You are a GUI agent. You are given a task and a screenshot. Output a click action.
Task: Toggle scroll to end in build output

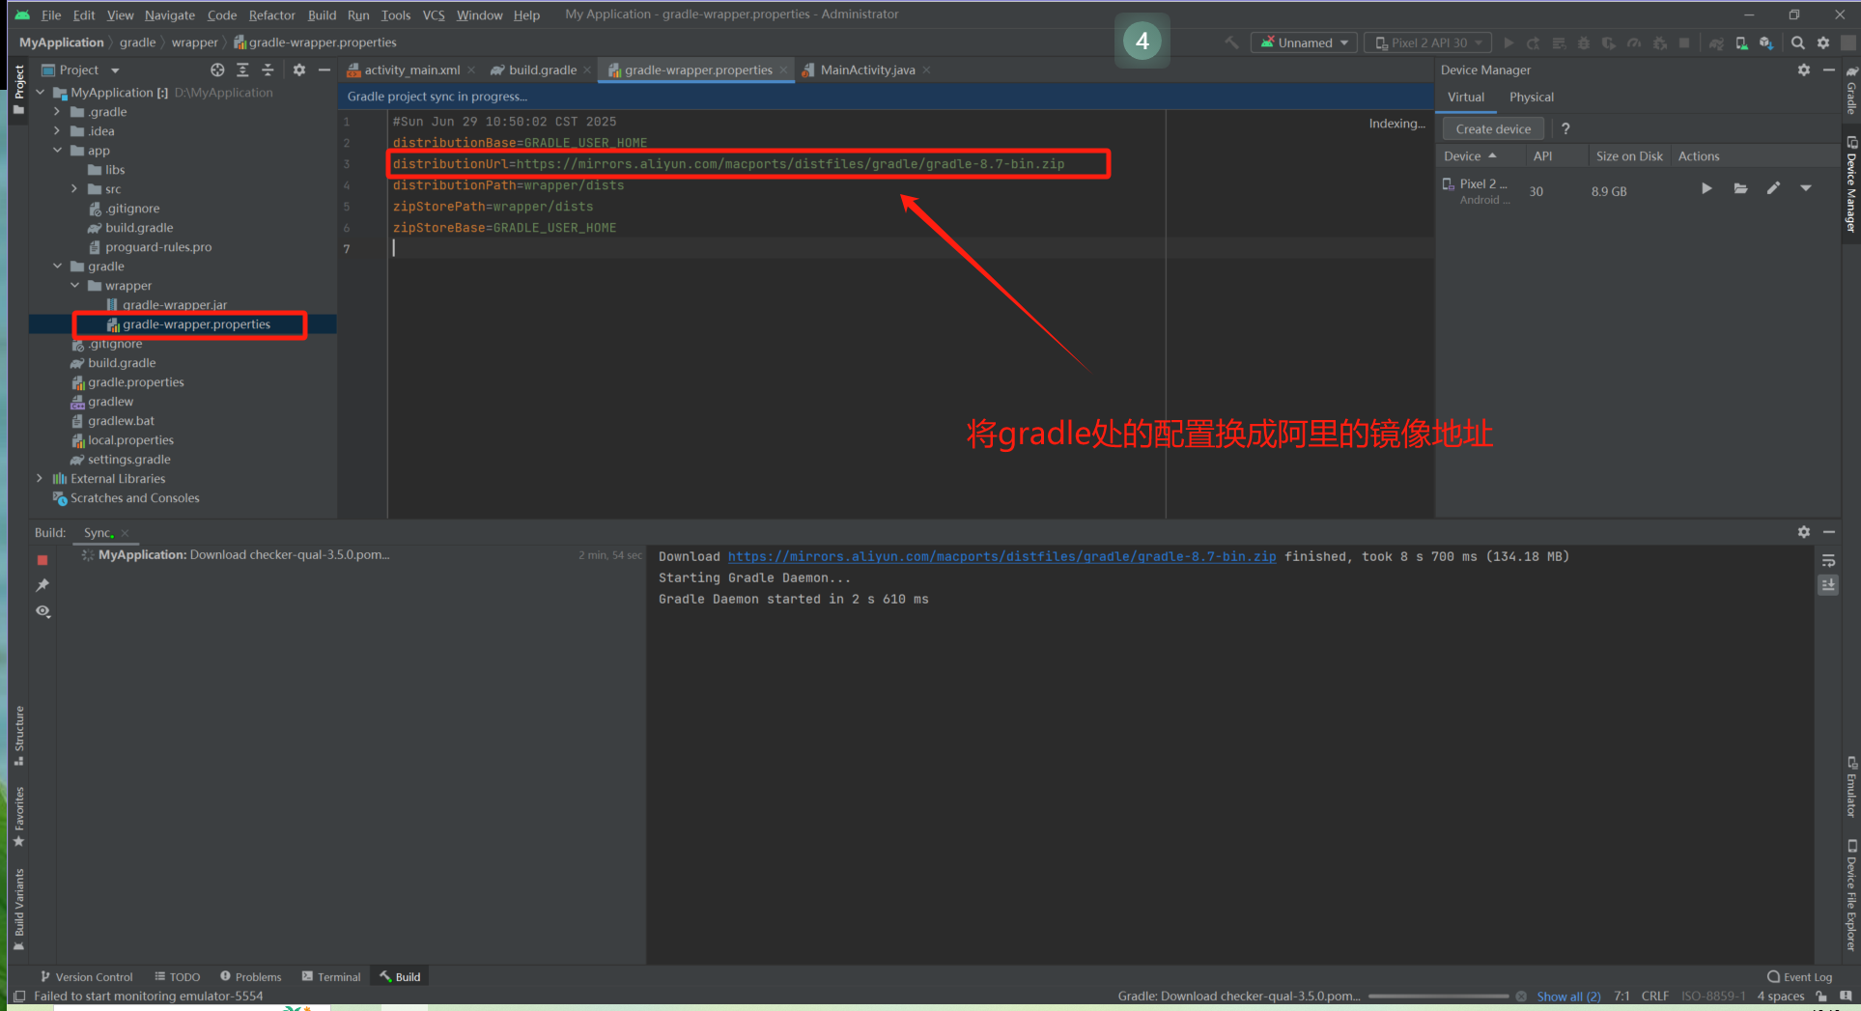pyautogui.click(x=1828, y=585)
